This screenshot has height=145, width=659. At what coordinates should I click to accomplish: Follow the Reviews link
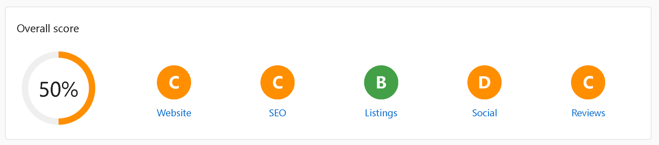tap(588, 113)
